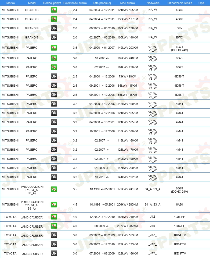Click the 206kW / 280KM power cell

127,204
